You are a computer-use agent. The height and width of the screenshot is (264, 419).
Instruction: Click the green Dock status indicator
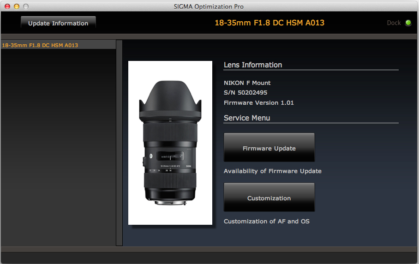pyautogui.click(x=408, y=23)
